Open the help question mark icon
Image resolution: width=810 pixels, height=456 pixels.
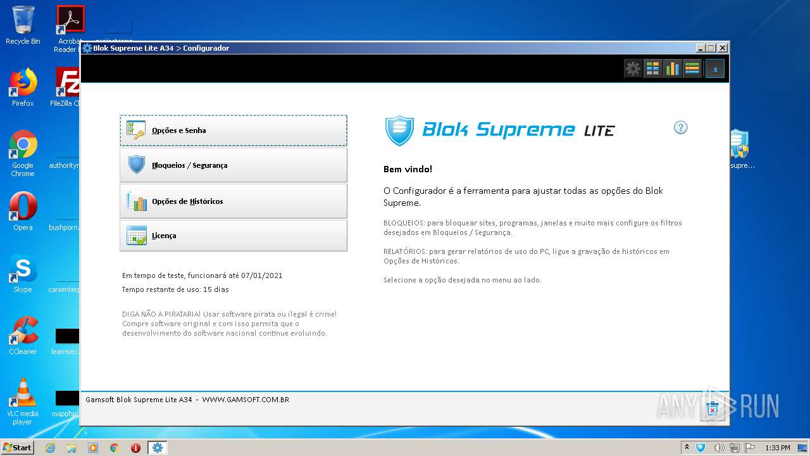point(680,127)
